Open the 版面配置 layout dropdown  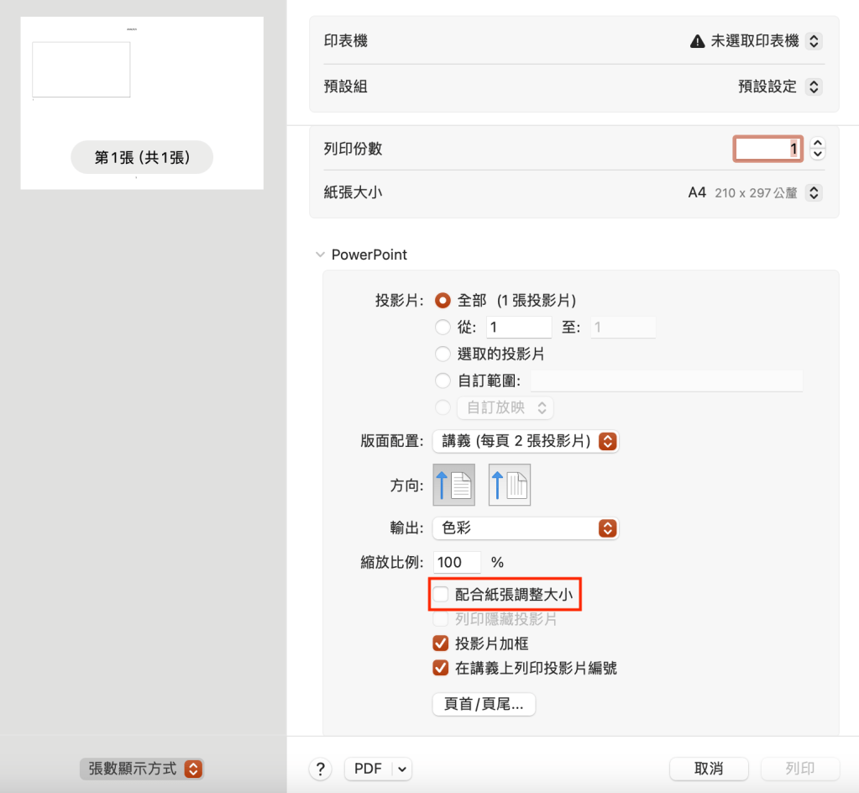526,441
